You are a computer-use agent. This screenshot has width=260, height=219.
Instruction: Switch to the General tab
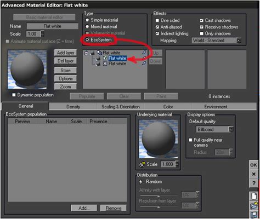pos(26,106)
